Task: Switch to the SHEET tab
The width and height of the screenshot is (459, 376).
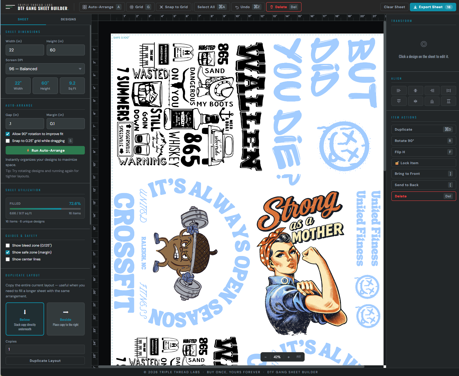Action: [x=23, y=19]
